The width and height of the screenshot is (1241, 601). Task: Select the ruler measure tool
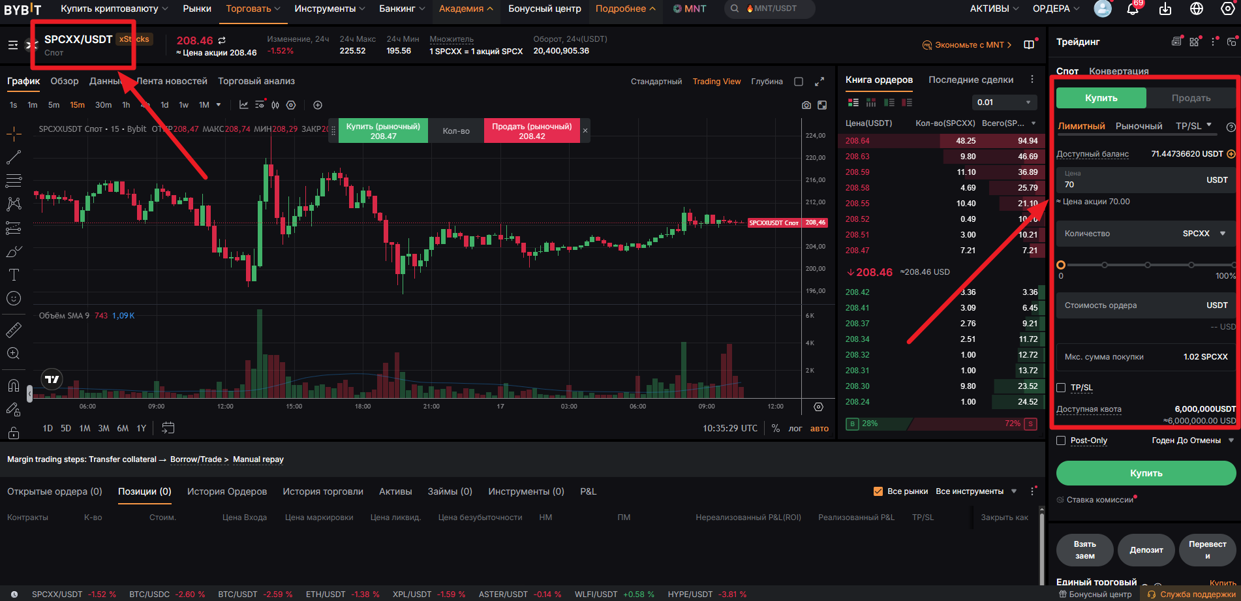tap(14, 330)
